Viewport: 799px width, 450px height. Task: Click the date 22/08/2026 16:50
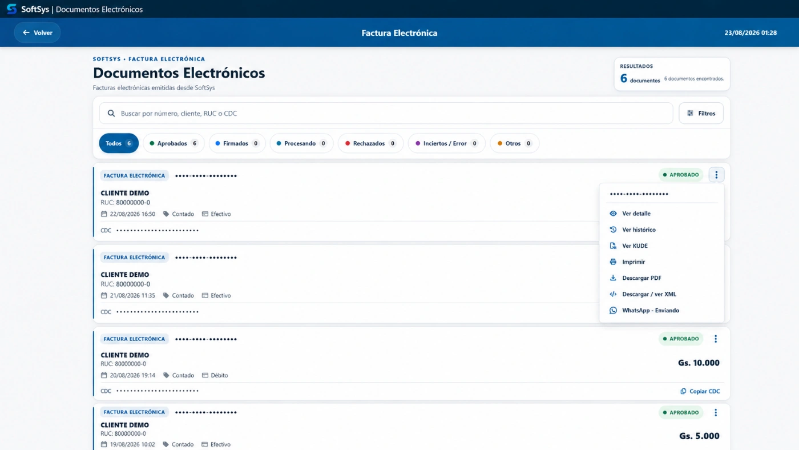pyautogui.click(x=132, y=214)
